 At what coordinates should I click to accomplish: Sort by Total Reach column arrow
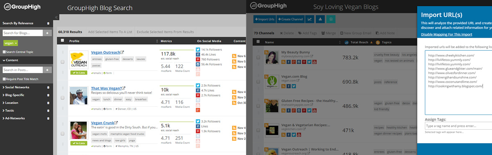pyautogui.click(x=371, y=42)
